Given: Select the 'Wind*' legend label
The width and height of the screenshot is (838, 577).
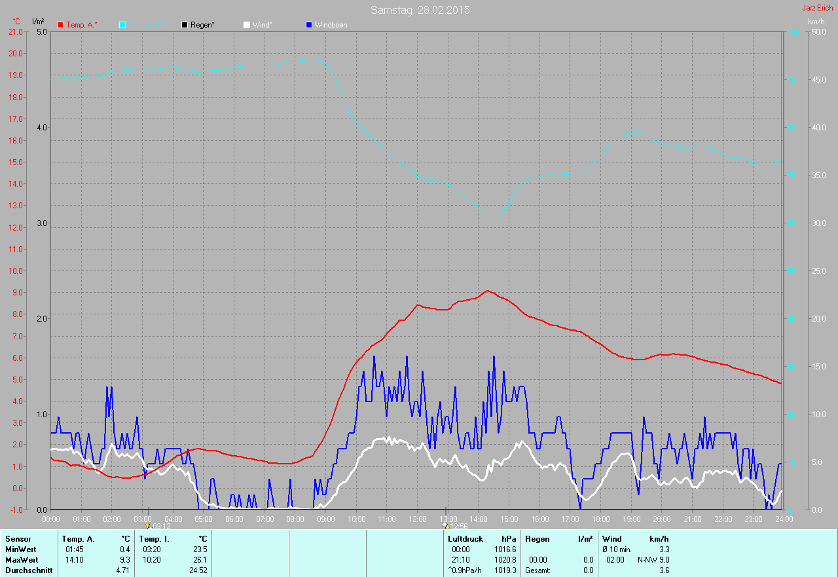Looking at the screenshot, I should click(263, 25).
